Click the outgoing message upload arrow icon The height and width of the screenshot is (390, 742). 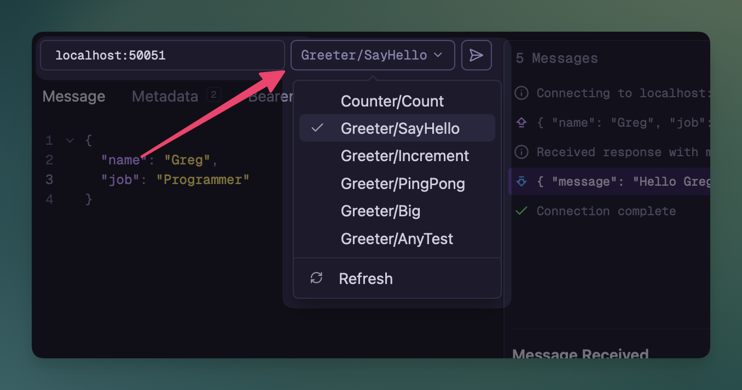pos(521,123)
